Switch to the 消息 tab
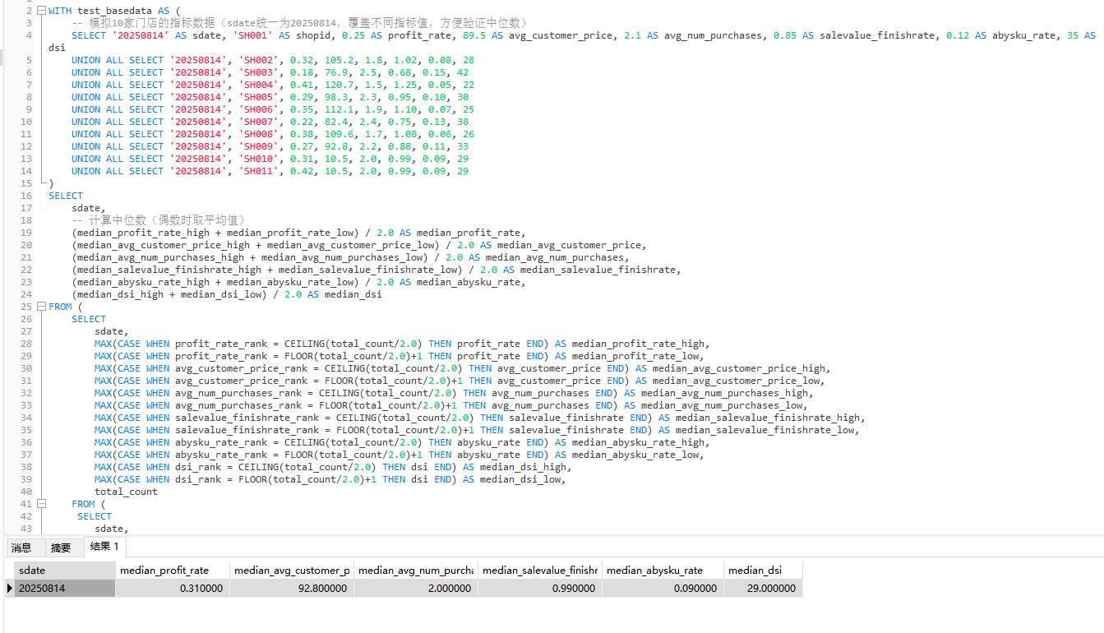The image size is (1104, 633). (x=21, y=548)
